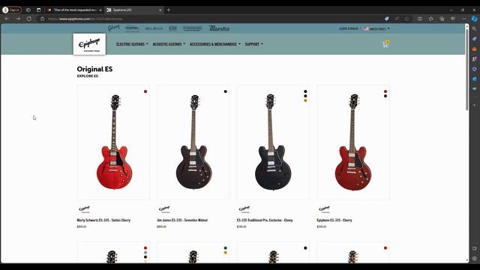Select red swatch on Epiphone ES-335 Cherry
The width and height of the screenshot is (480, 270).
tap(385, 91)
